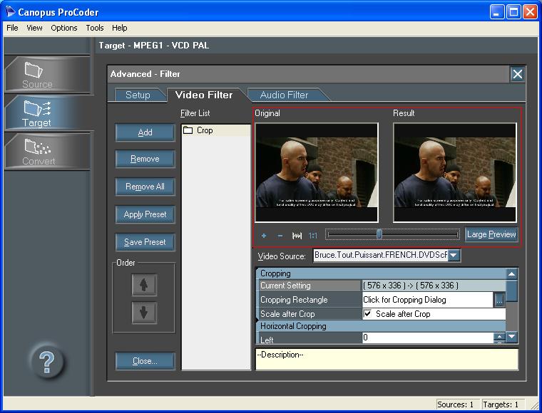Click the blue help question mark
Viewport: 542px width, 413px height.
(47, 363)
